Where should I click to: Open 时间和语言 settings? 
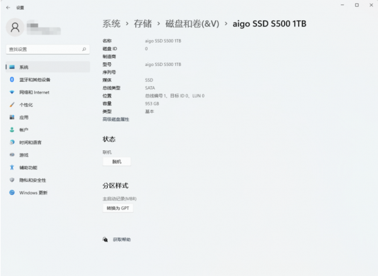click(48, 142)
